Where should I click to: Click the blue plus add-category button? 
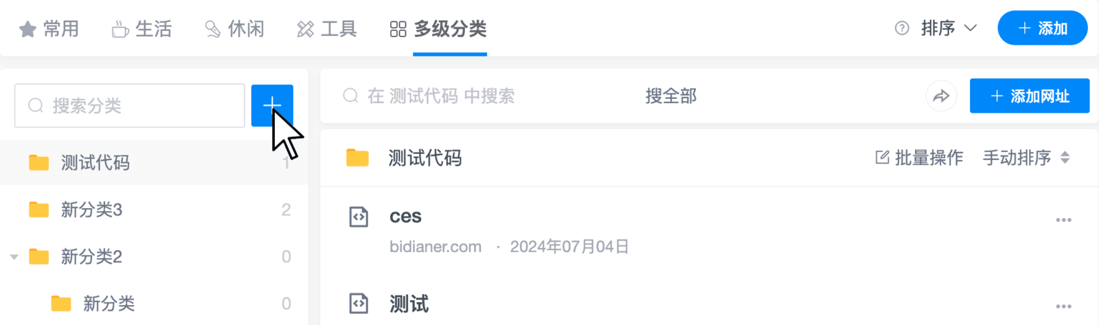(272, 105)
